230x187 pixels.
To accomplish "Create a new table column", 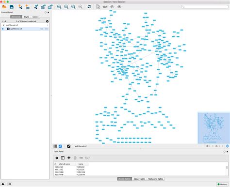I will click(x=69, y=158).
